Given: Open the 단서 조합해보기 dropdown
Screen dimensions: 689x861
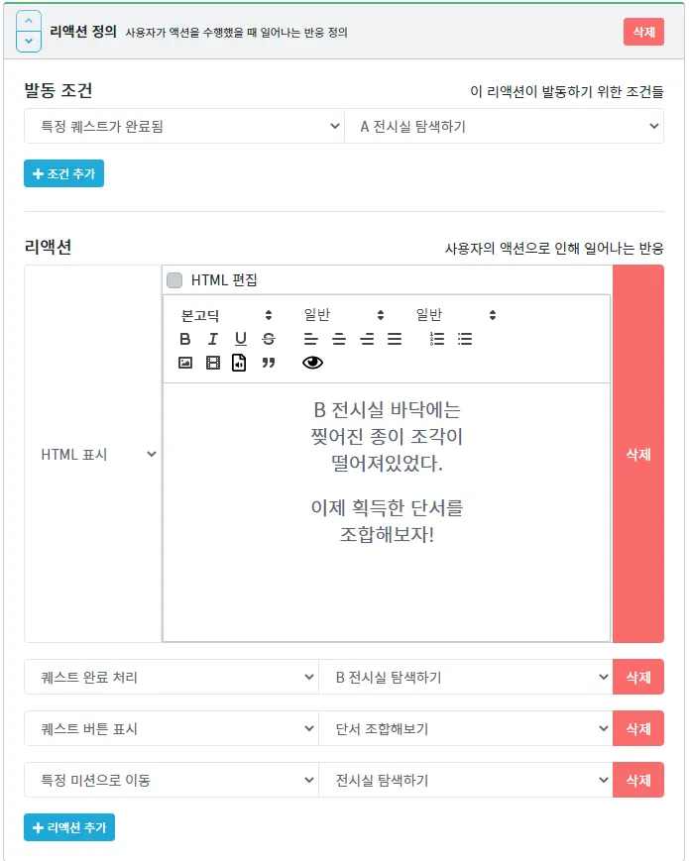Looking at the screenshot, I should [x=465, y=728].
